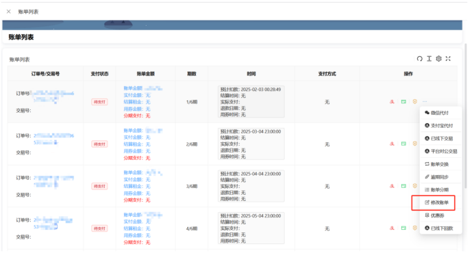Open the order number link in the 2/6期 row
Image resolution: width=474 pixels, height=253 pixels.
pyautogui.click(x=54, y=139)
